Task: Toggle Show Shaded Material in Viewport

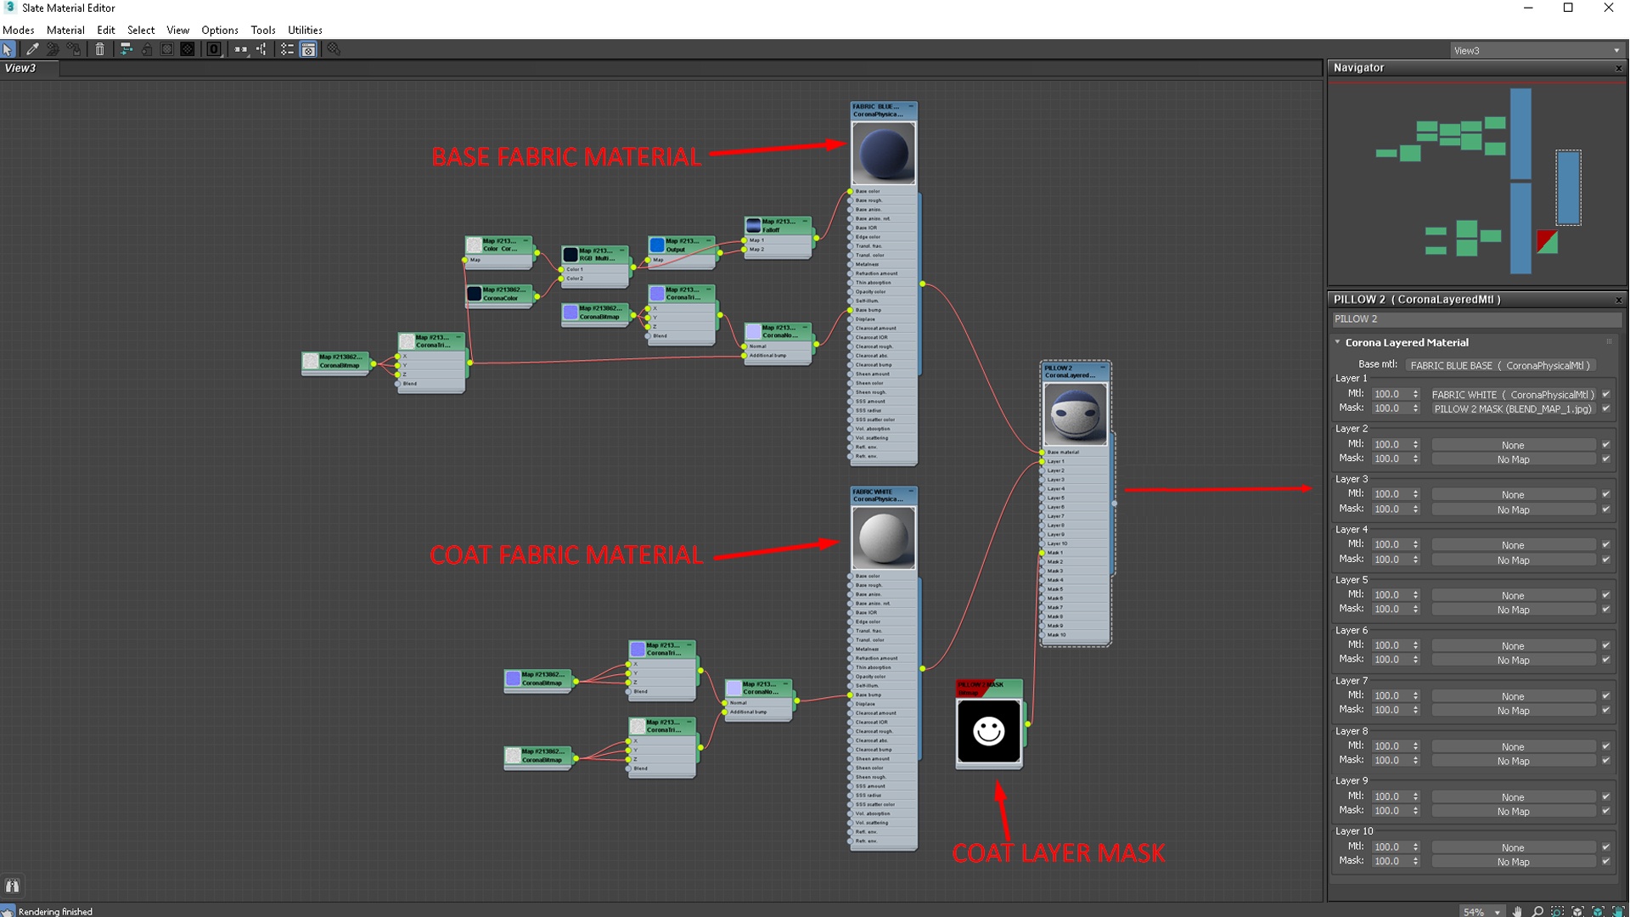Action: pos(167,49)
